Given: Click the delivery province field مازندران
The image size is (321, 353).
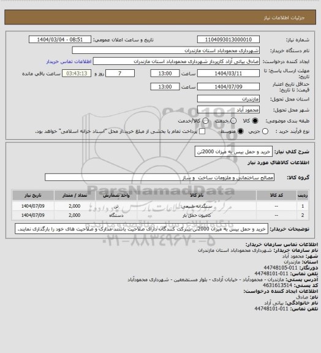Looking at the screenshot, I should (x=228, y=99).
